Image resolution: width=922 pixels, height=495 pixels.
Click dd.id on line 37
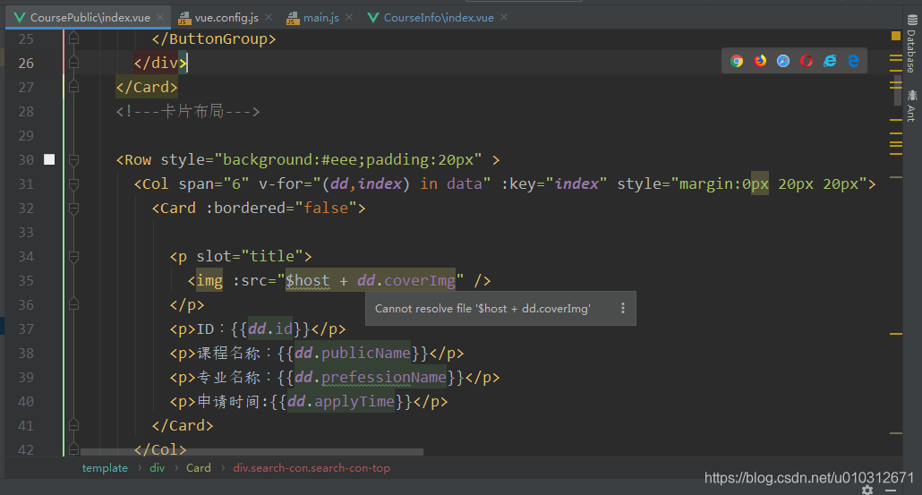point(270,329)
